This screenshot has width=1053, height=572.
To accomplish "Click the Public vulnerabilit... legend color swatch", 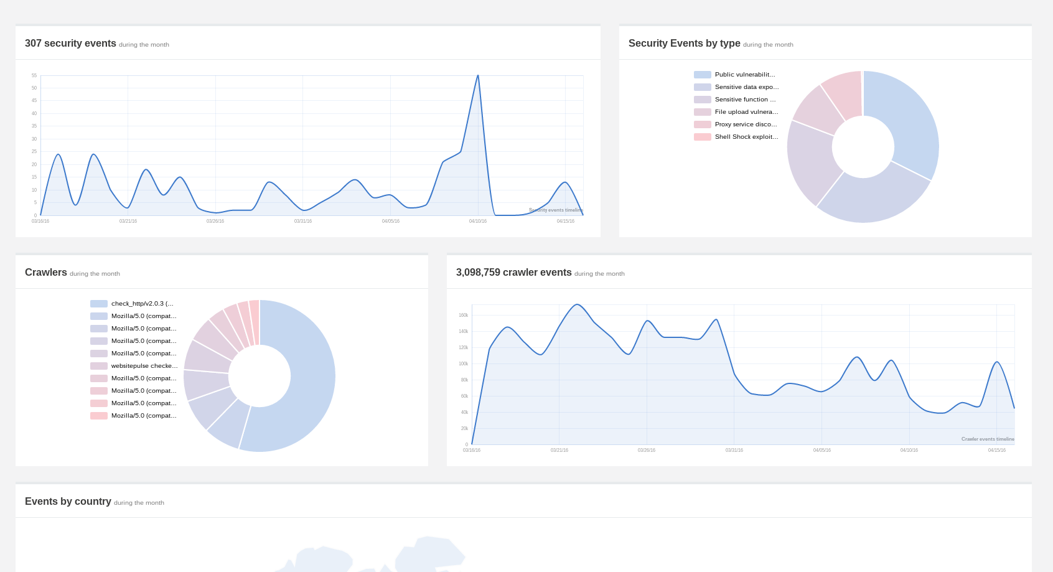I will click(702, 75).
